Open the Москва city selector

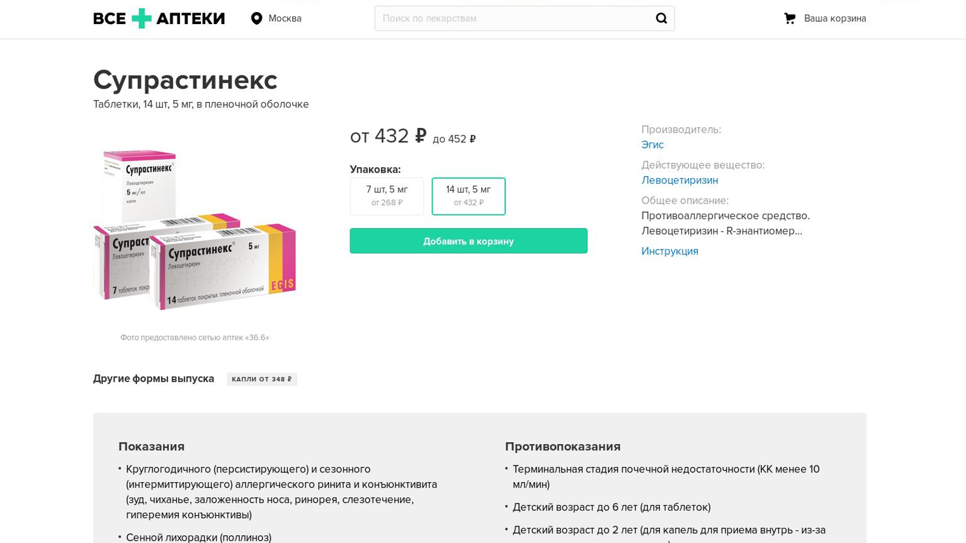pyautogui.click(x=284, y=19)
